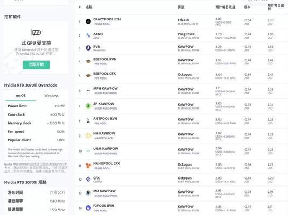The height and width of the screenshot is (215, 288).
Task: Click the Popular client T-Rex value
Action: click(60, 140)
